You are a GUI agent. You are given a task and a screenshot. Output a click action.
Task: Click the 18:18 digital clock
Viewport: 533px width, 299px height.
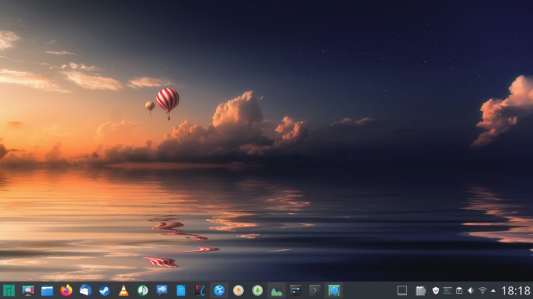516,290
